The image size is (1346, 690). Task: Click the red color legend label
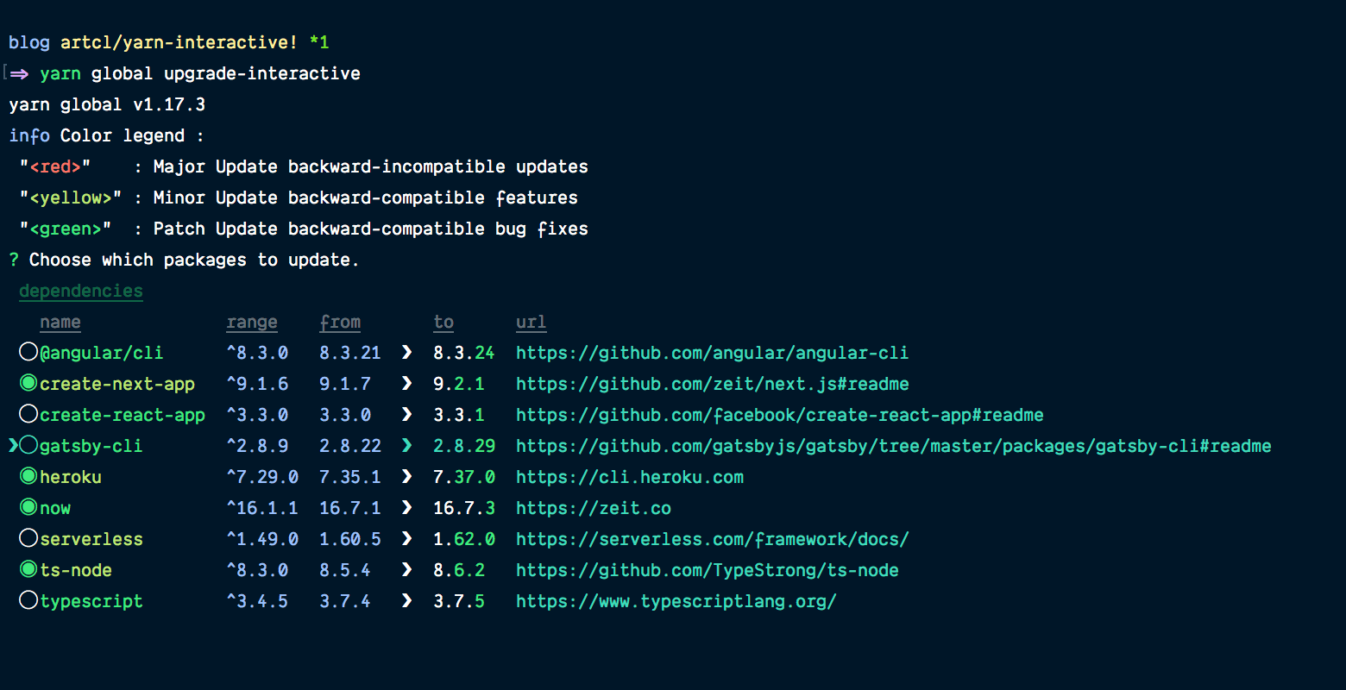point(55,166)
